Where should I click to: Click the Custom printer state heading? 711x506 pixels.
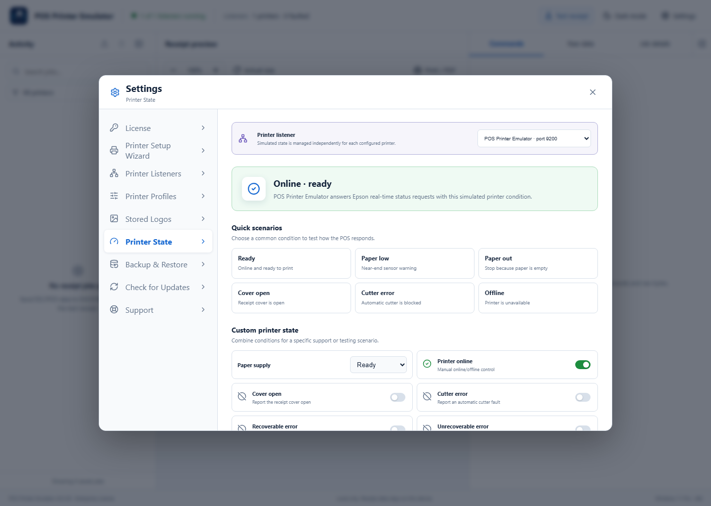(x=265, y=330)
